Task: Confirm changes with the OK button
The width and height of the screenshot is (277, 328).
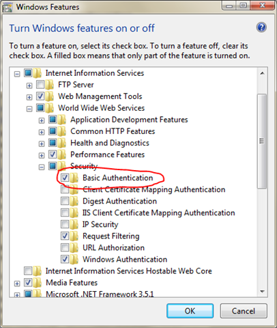Action: point(190,311)
